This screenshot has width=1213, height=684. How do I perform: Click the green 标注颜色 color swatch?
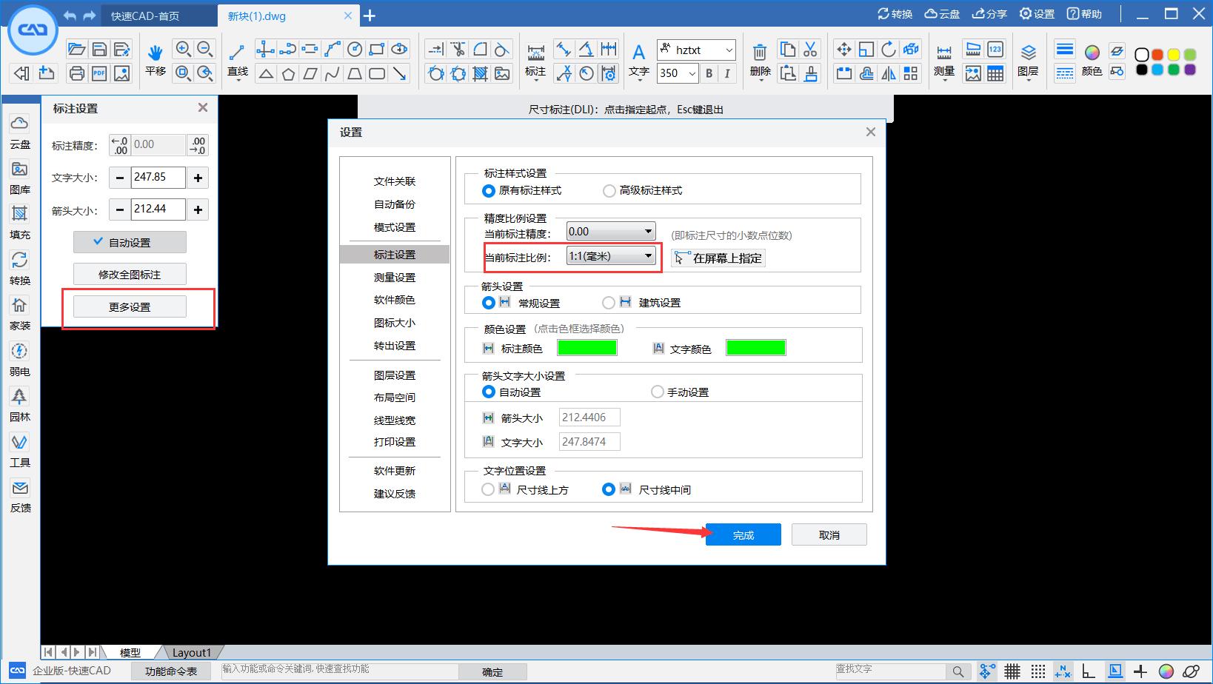[587, 346]
